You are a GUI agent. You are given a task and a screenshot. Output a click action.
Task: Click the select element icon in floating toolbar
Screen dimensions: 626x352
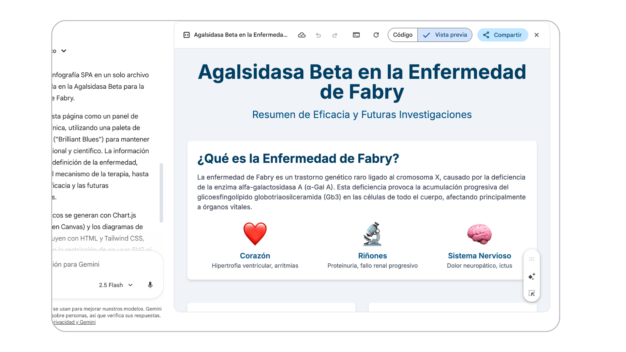[531, 293]
